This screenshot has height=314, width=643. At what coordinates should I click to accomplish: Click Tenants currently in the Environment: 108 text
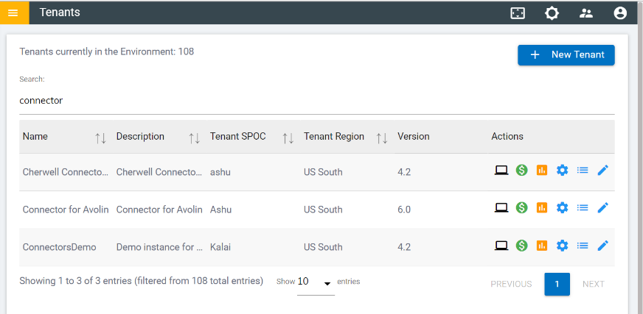pyautogui.click(x=107, y=51)
